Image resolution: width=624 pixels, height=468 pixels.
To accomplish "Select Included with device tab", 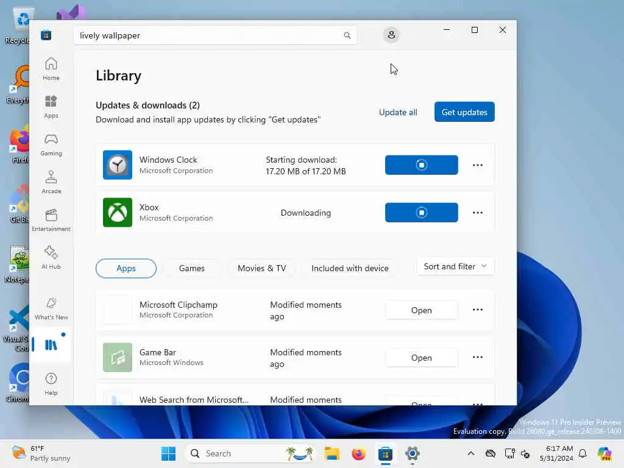I will [350, 268].
